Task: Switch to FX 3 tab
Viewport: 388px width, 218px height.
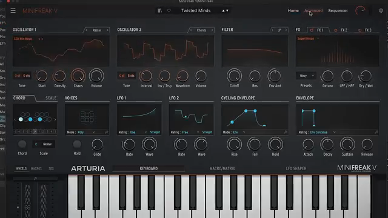Action: click(368, 30)
